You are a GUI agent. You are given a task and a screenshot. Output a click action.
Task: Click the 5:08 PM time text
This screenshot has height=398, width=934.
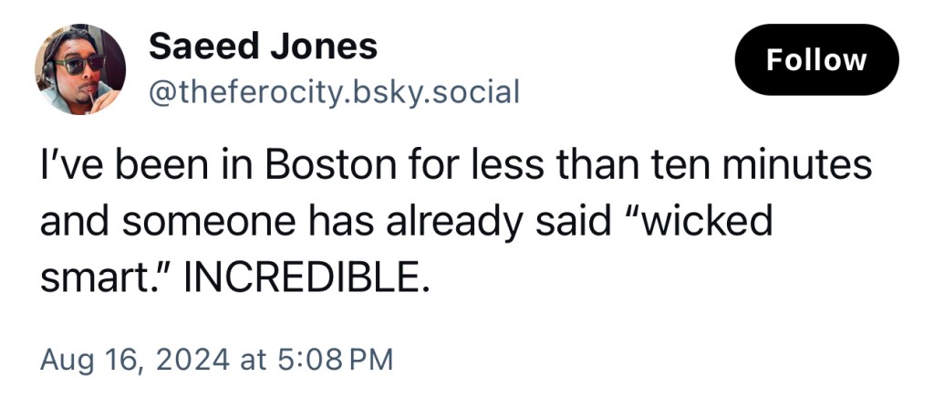tap(333, 359)
